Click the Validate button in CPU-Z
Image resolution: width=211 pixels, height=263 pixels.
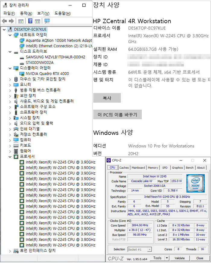click(x=180, y=258)
